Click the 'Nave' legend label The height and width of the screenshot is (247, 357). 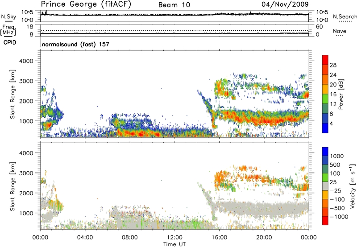point(340,31)
